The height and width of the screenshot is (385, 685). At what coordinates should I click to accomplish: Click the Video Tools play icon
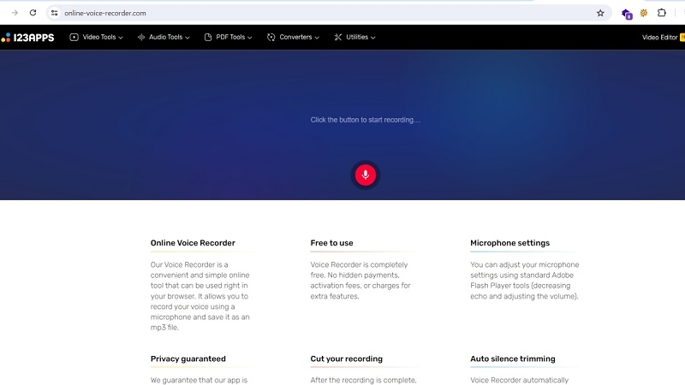(74, 37)
